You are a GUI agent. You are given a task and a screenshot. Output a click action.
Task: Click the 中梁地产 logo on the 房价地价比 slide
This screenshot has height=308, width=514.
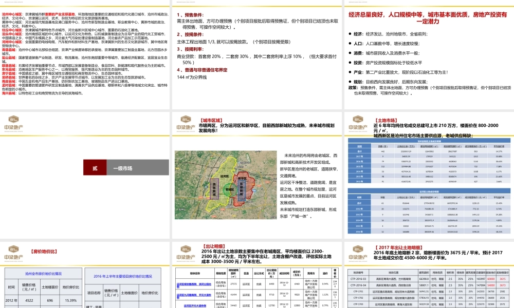click(x=13, y=254)
